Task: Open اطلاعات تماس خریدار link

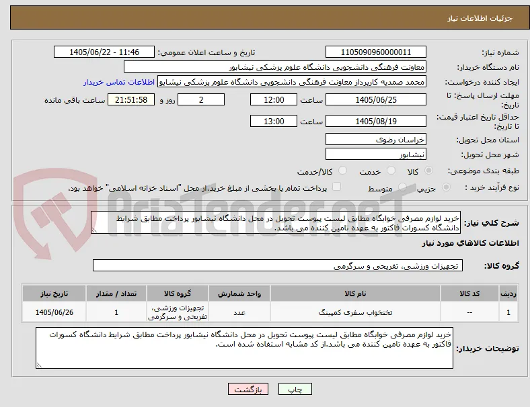Action: (x=119, y=82)
